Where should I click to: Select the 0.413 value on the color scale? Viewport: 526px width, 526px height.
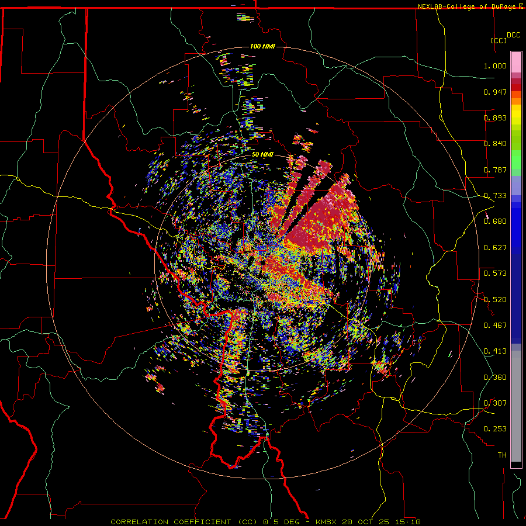click(x=495, y=351)
